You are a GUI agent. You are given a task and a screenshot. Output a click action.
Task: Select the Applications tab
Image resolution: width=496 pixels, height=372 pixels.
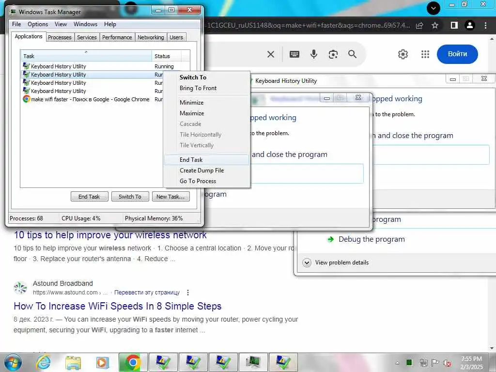(x=29, y=36)
